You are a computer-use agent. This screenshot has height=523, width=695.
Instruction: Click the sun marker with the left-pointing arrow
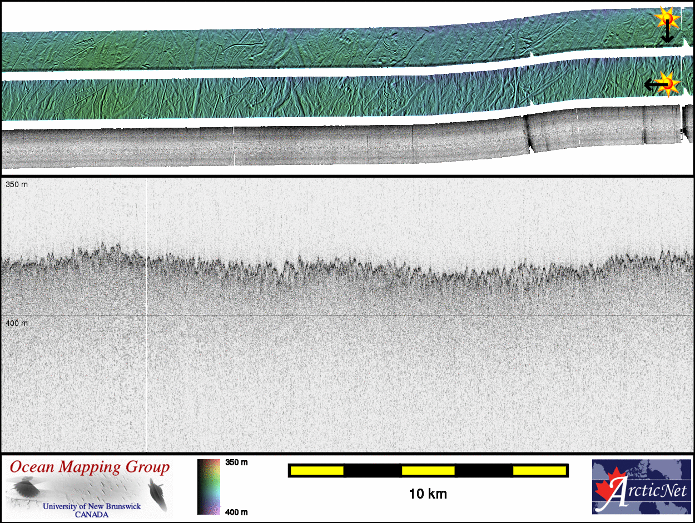click(670, 84)
